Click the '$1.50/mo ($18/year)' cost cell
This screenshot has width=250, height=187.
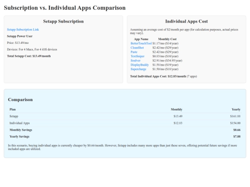(165, 69)
